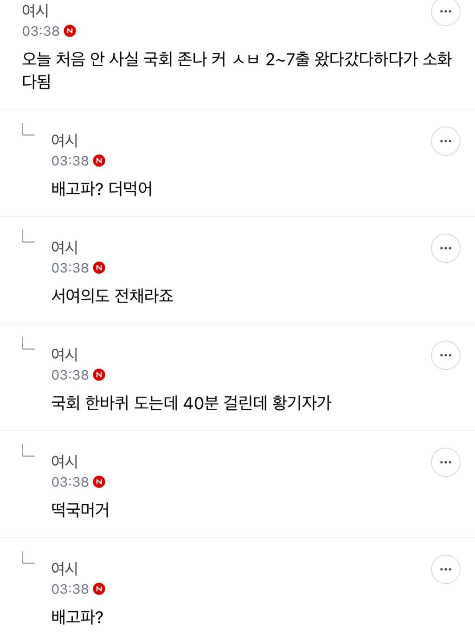Click the N badge on '서여의도 전채라죠' reply
Viewport: 475px width, 633px height.
(x=99, y=268)
